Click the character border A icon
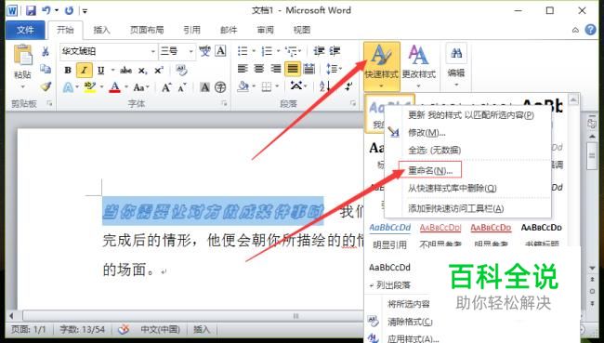The width and height of the screenshot is (604, 343). pos(220,51)
